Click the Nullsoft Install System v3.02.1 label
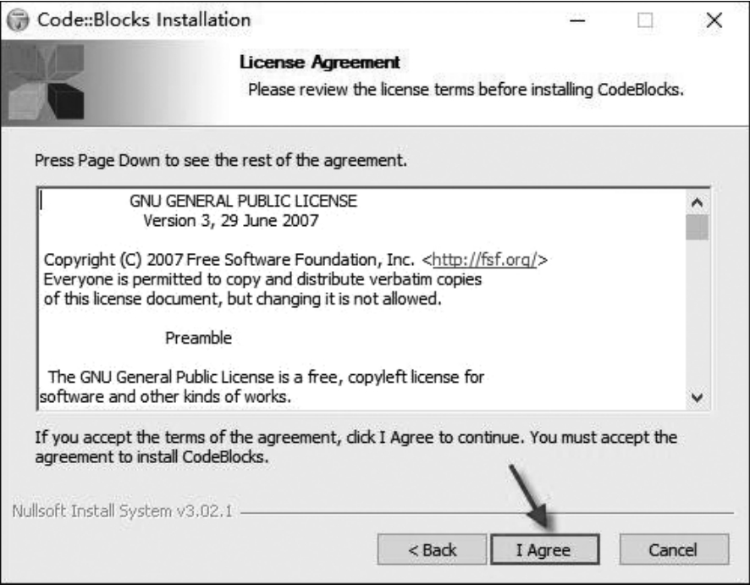Viewport: 750px width, 585px height. click(123, 513)
